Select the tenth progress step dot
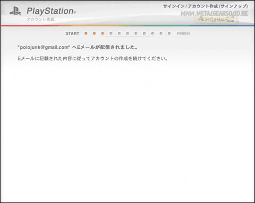Viewport: 255px width, 203px height. tap(161, 33)
